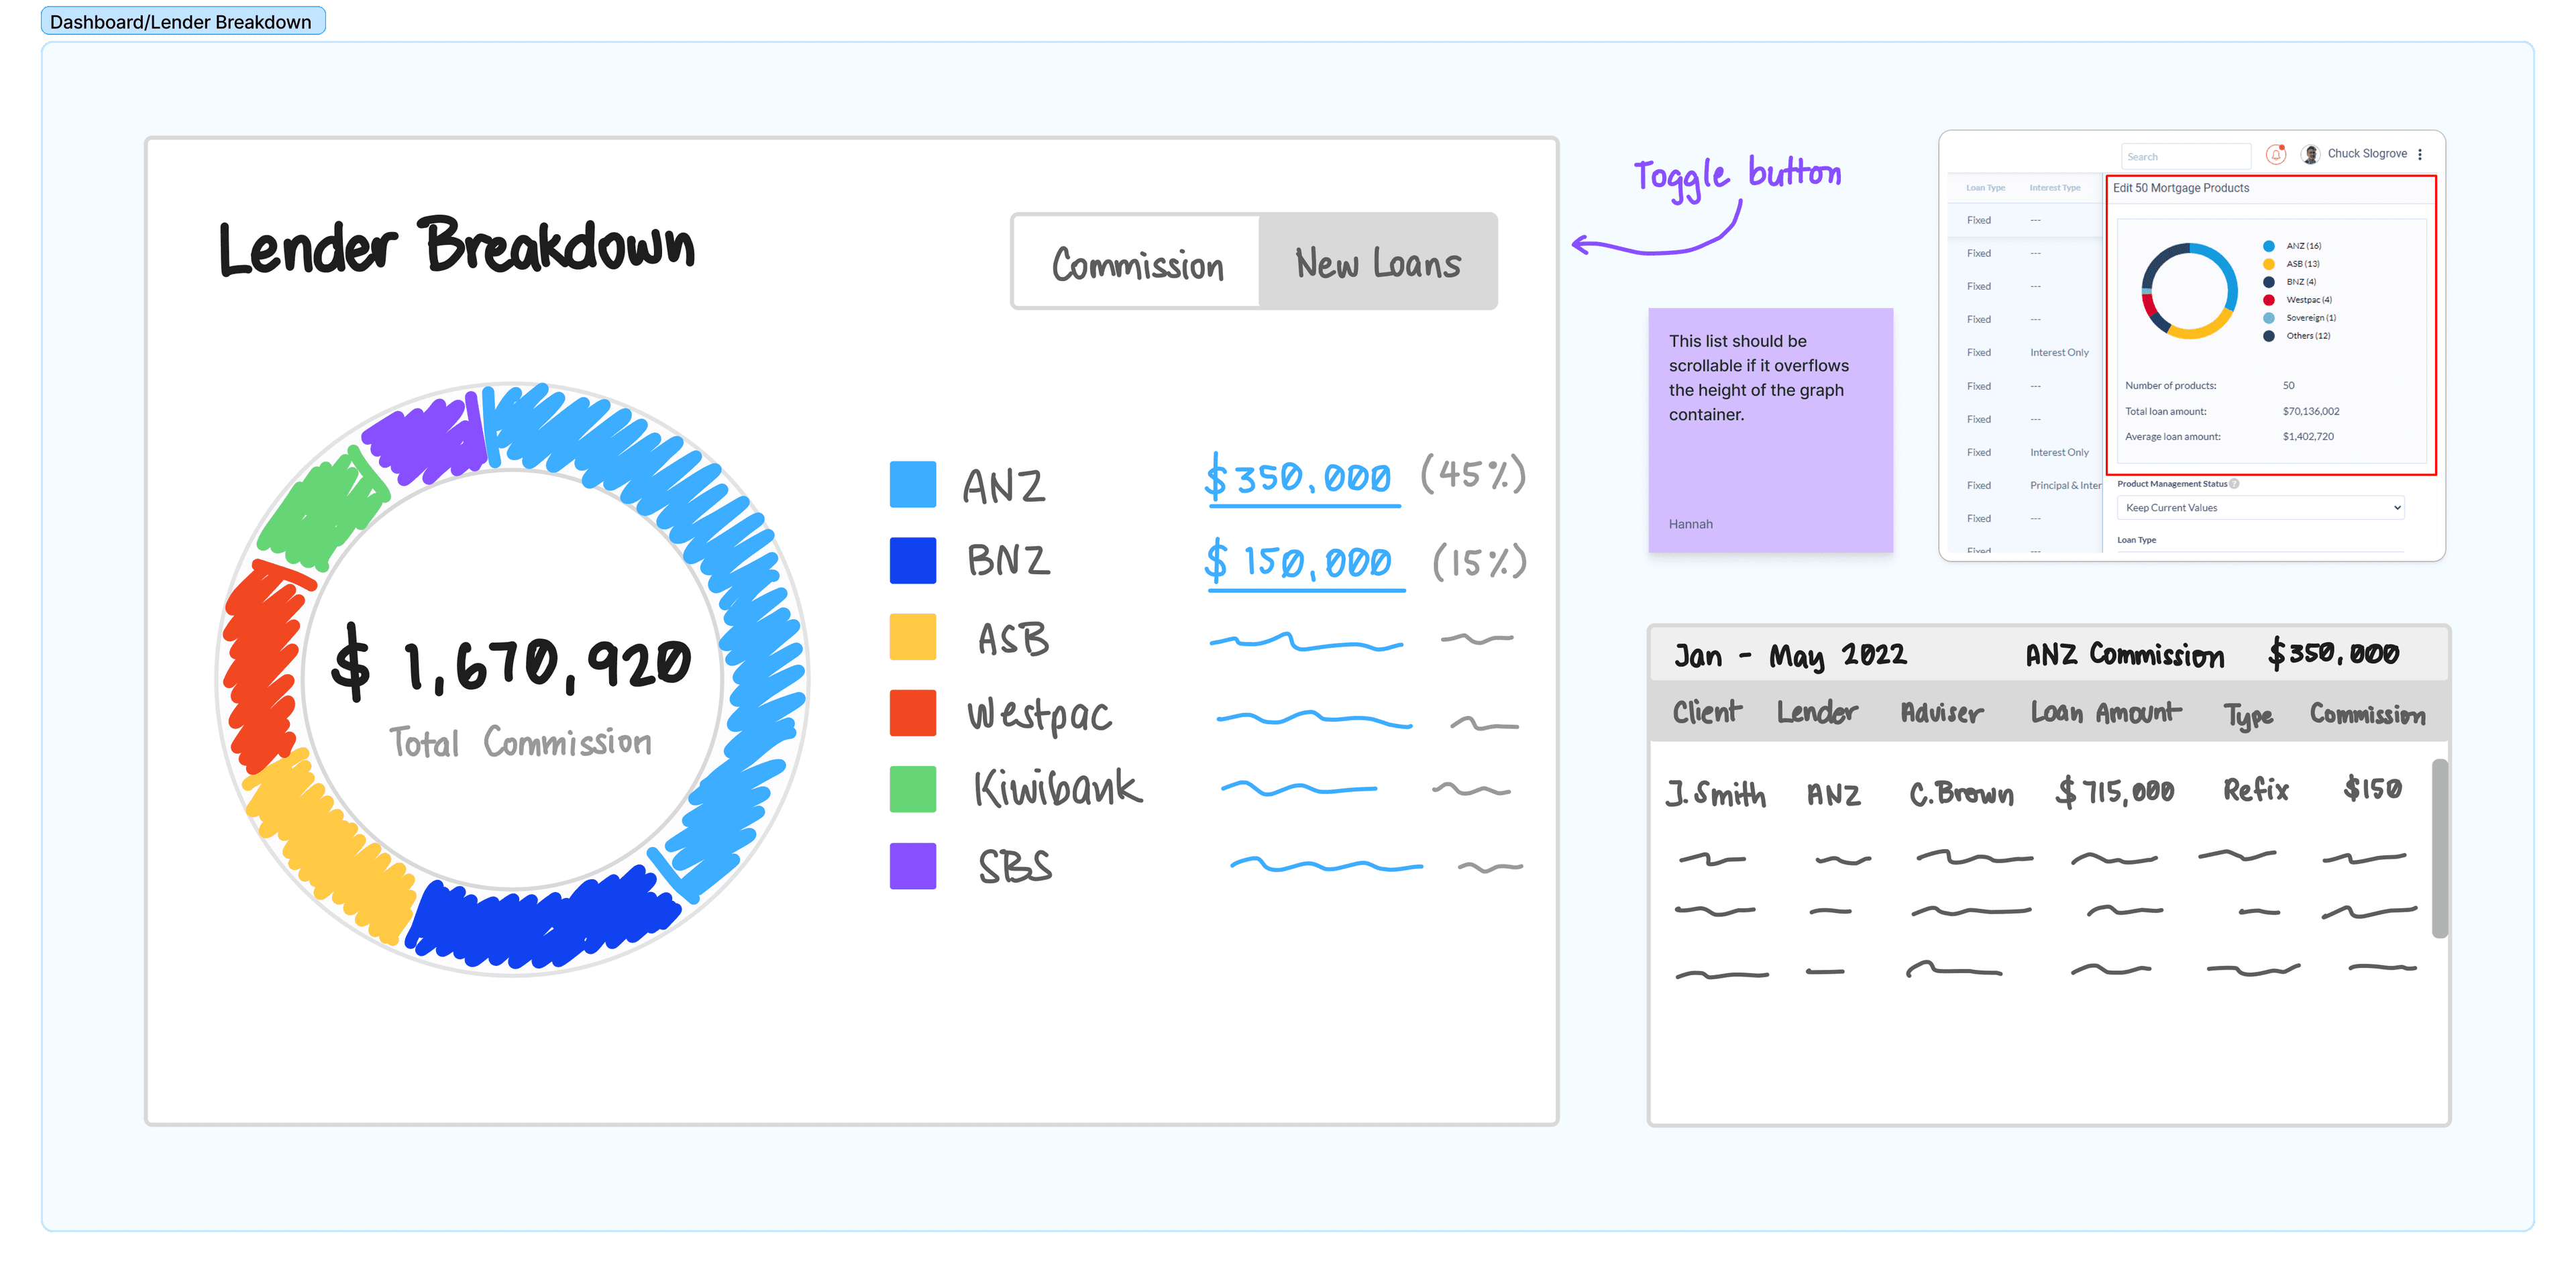
Task: Click the user avatar next to Chuck Slogrove
Action: (x=2310, y=154)
